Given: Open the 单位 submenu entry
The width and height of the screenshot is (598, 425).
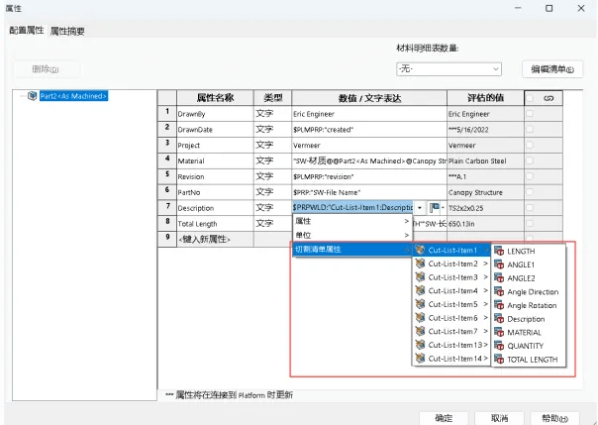Looking at the screenshot, I should tap(351, 235).
